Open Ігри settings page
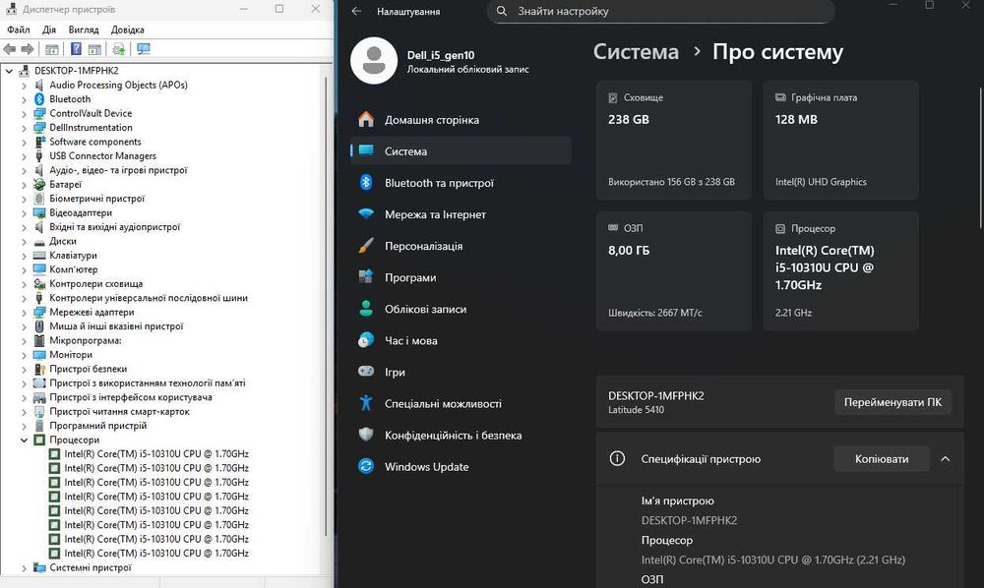The height and width of the screenshot is (588, 984). tap(461, 372)
